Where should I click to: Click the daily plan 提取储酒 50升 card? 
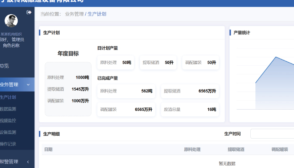(158, 63)
